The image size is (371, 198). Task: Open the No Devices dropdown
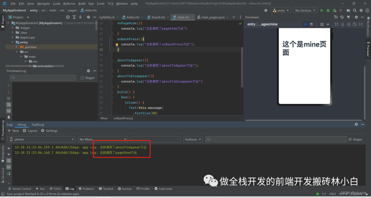(305, 10)
